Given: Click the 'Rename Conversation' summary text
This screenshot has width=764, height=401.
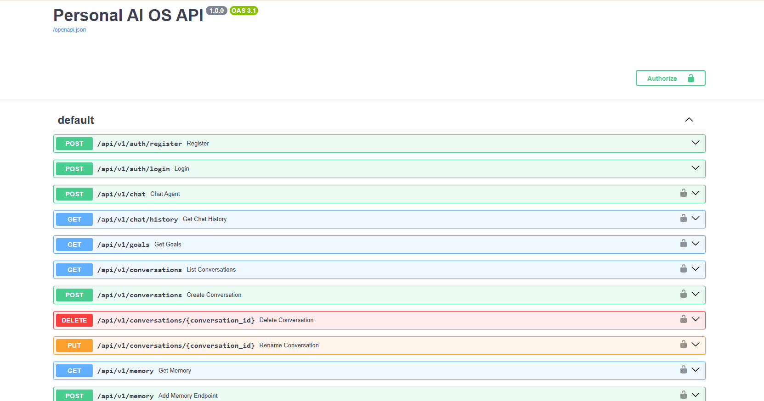Looking at the screenshot, I should coord(289,345).
